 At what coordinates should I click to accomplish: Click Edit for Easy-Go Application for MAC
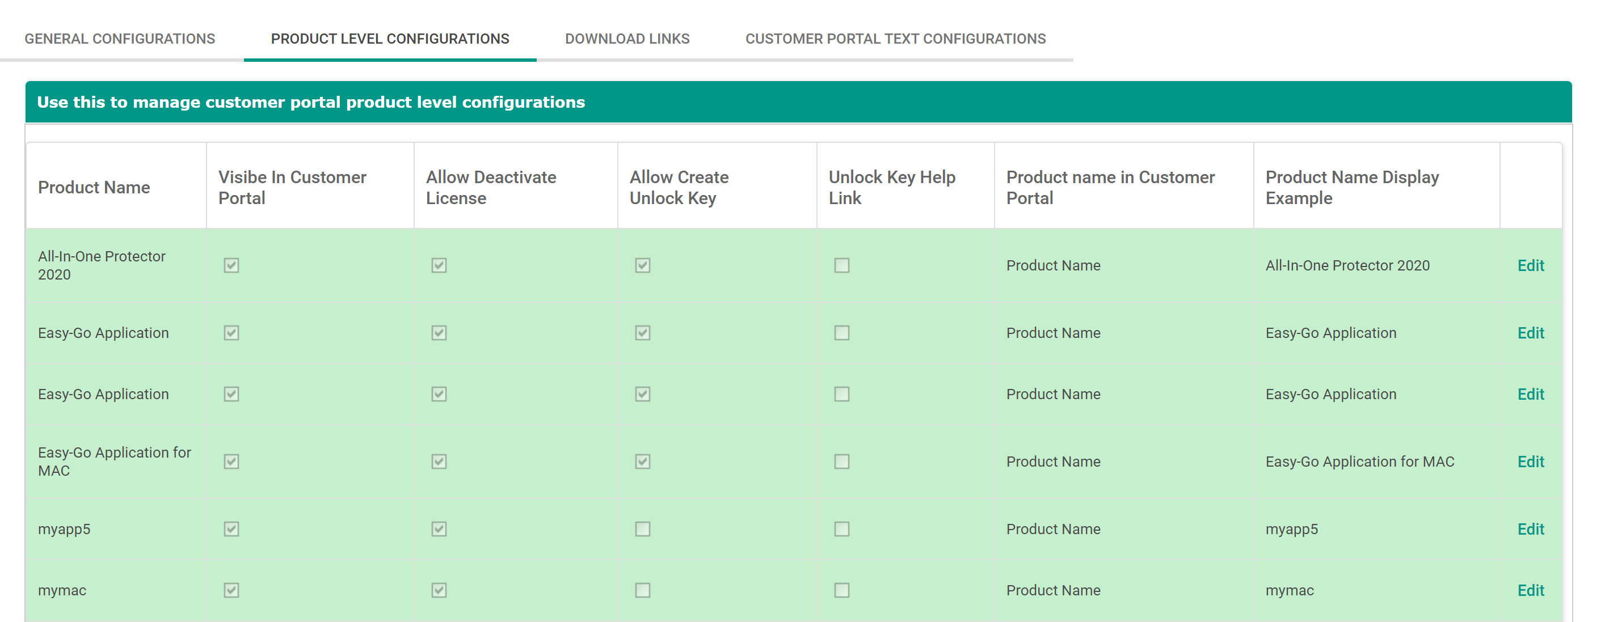pos(1530,462)
